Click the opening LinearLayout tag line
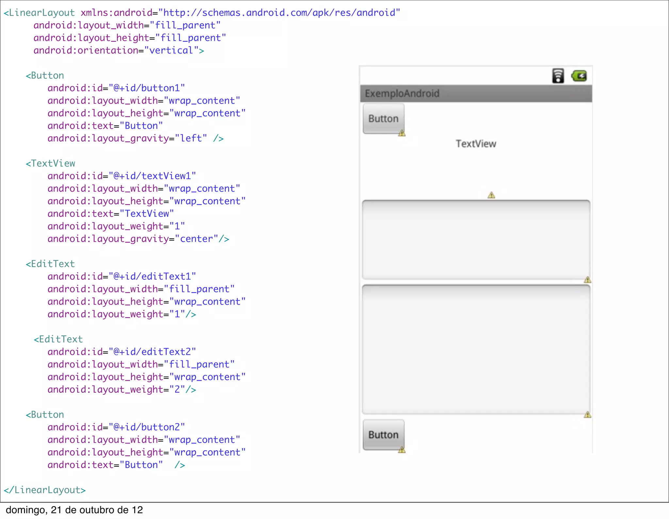669x519 pixels. [202, 13]
